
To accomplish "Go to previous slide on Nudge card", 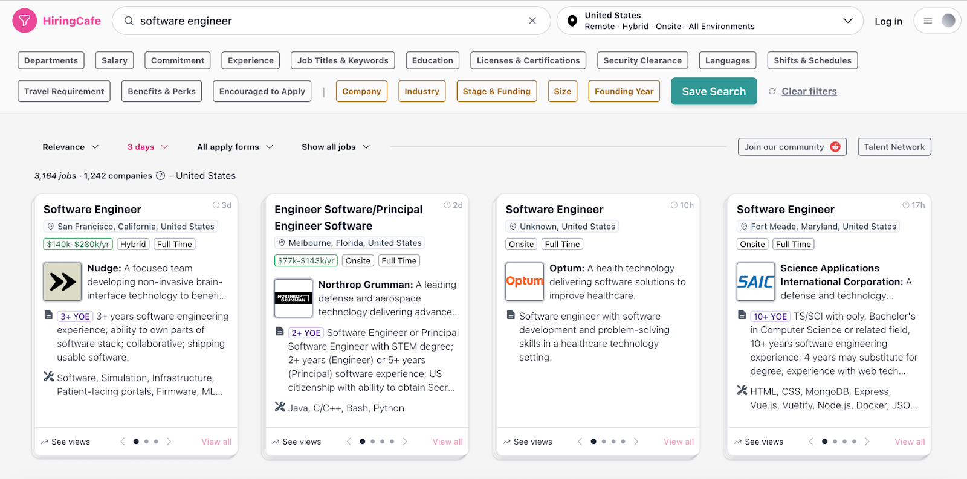I will click(123, 442).
